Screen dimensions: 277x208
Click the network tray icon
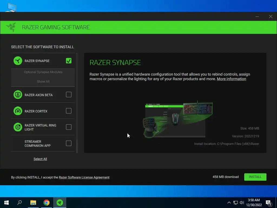(236, 203)
